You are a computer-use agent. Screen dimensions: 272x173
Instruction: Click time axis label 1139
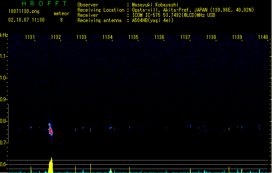[x=237, y=37]
